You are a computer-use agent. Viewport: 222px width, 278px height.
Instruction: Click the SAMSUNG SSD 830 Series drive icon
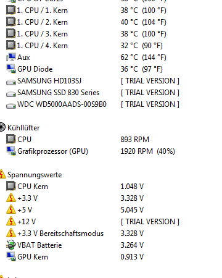point(11,94)
